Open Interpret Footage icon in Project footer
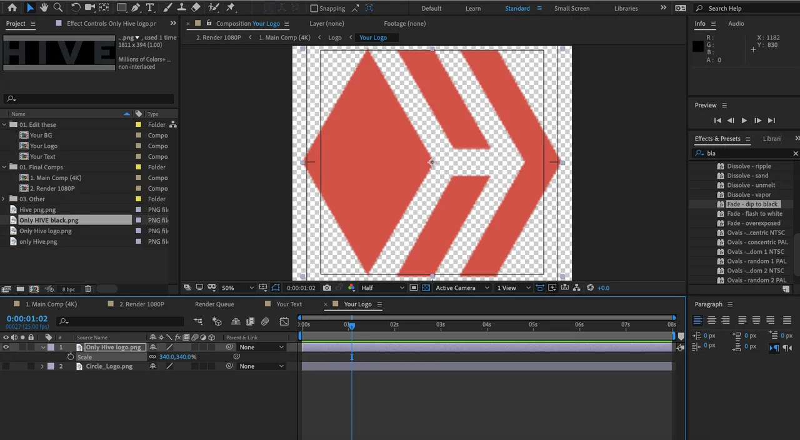This screenshot has width=800, height=440. coord(6,289)
